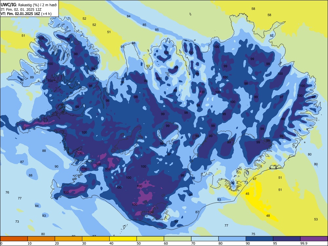The image size is (328, 246).
Task: Click the legend tick label '99.9'
Action: 304,243
